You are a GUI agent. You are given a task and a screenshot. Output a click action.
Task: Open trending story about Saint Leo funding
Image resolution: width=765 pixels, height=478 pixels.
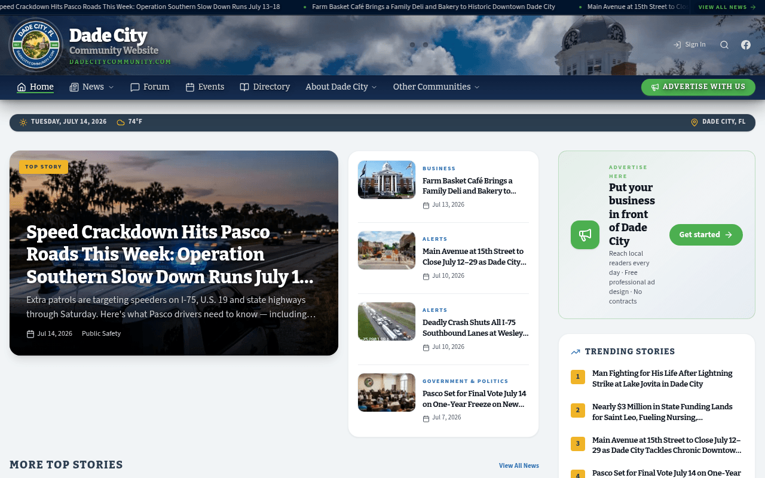(662, 412)
